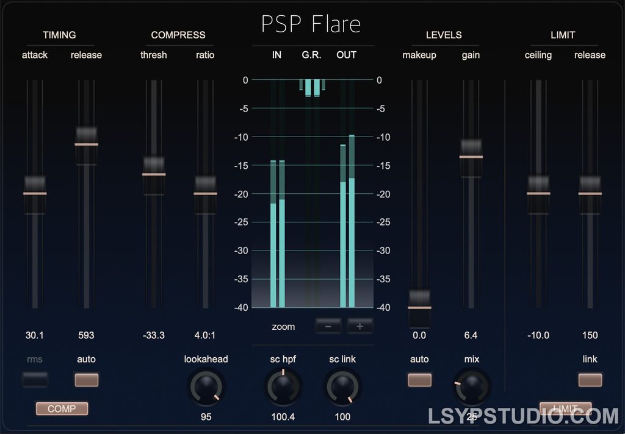
Task: Click the gain value 6.4
Action: point(471,335)
